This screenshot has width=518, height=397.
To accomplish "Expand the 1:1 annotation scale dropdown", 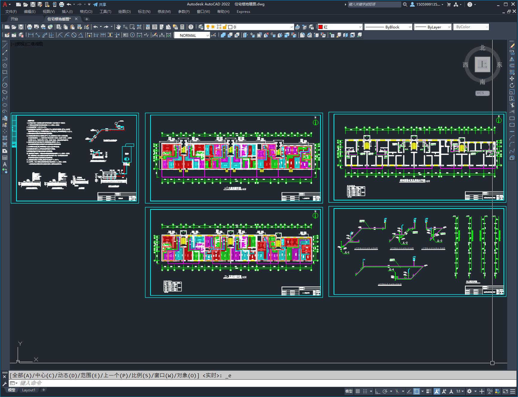I will [460, 391].
